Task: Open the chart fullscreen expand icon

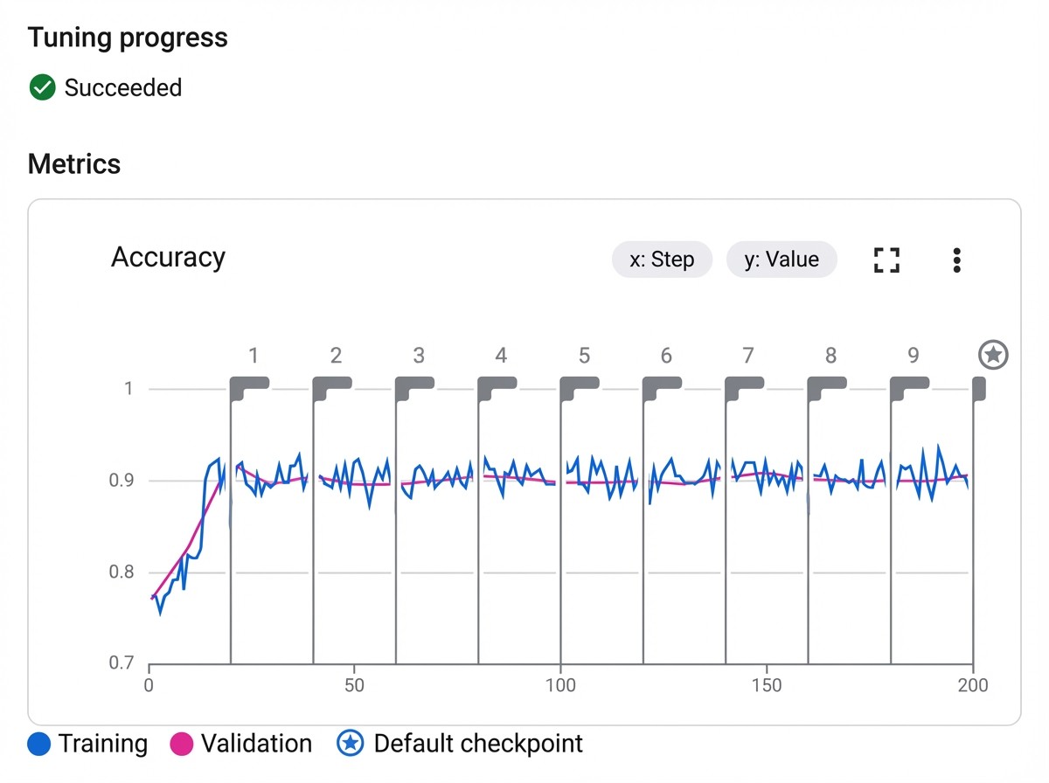Action: tap(886, 259)
